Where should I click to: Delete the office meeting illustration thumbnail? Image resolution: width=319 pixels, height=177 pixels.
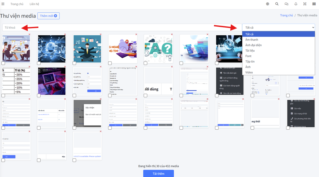[x=30, y=34]
